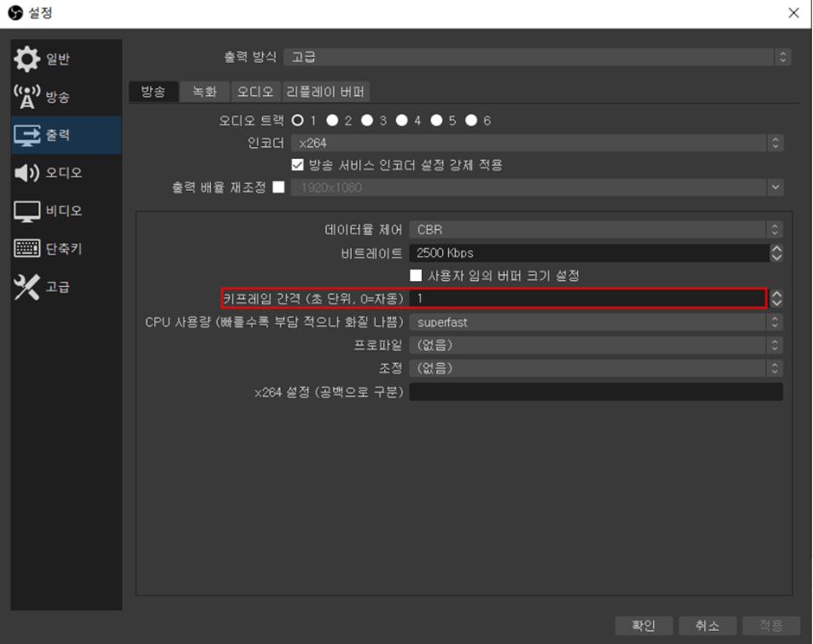Increase 키프레임 간격 with up arrow

click(x=776, y=294)
